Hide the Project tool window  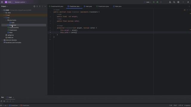45,6
